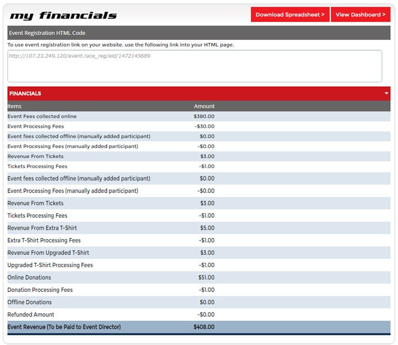This screenshot has height=345, width=398.
Task: Click the $408.00 Event Revenue total
Action: pos(203,327)
